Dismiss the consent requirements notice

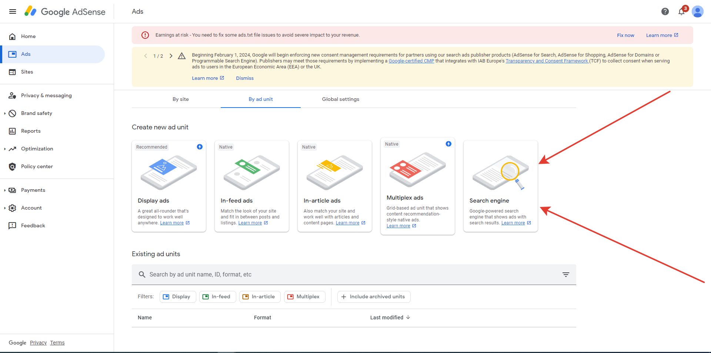(x=245, y=78)
